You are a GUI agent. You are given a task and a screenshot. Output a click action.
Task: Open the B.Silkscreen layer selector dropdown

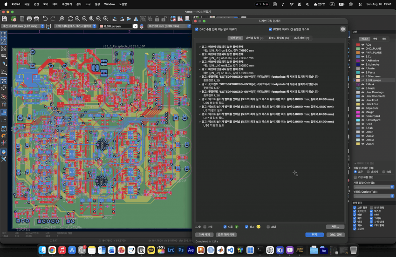pyautogui.click(x=136, y=26)
